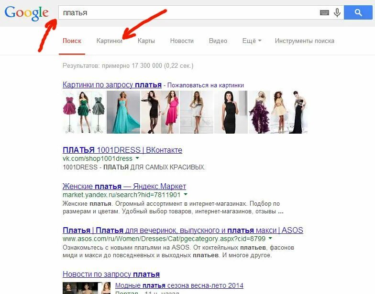Open the on-screen keyboard icon
The width and height of the screenshot is (375, 294).
(324, 12)
